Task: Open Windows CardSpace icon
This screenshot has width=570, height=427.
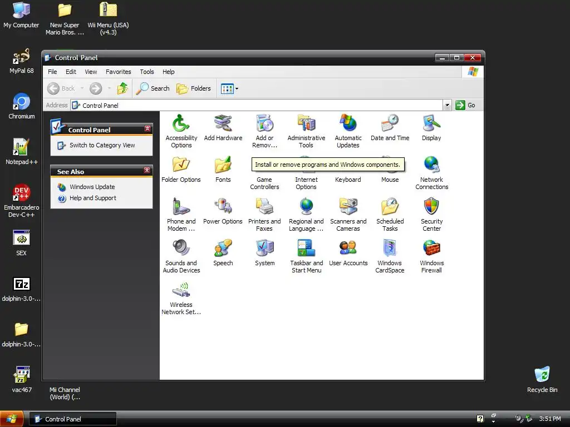Action: point(390,249)
